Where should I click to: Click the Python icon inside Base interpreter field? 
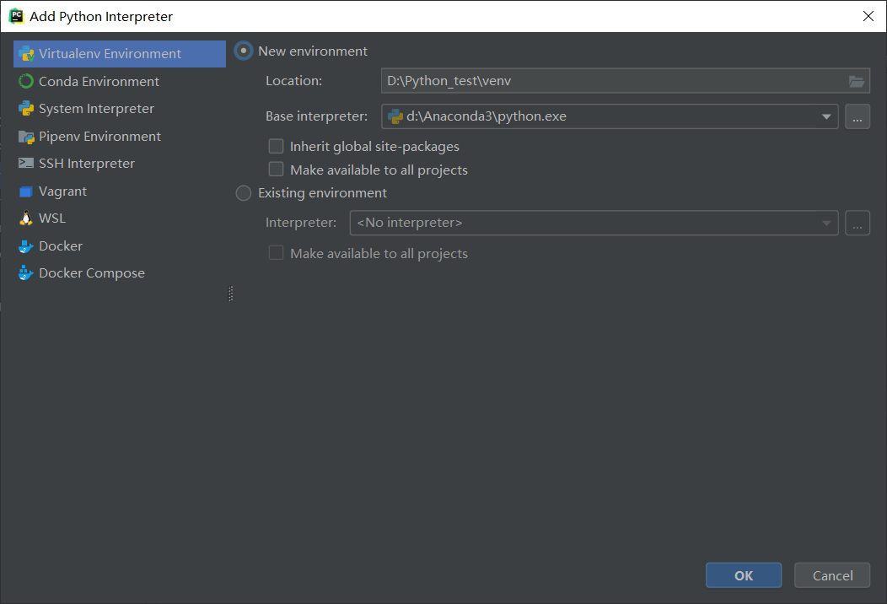(395, 116)
